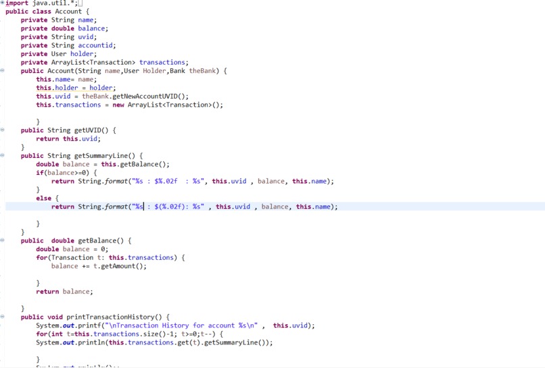The image size is (545, 368).
Task: Click the 'return this.uvid;' statement
Action: (x=68, y=139)
